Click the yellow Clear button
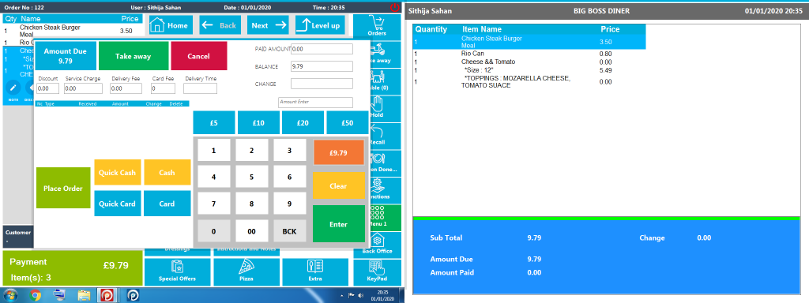This screenshot has height=303, width=809. (x=338, y=185)
